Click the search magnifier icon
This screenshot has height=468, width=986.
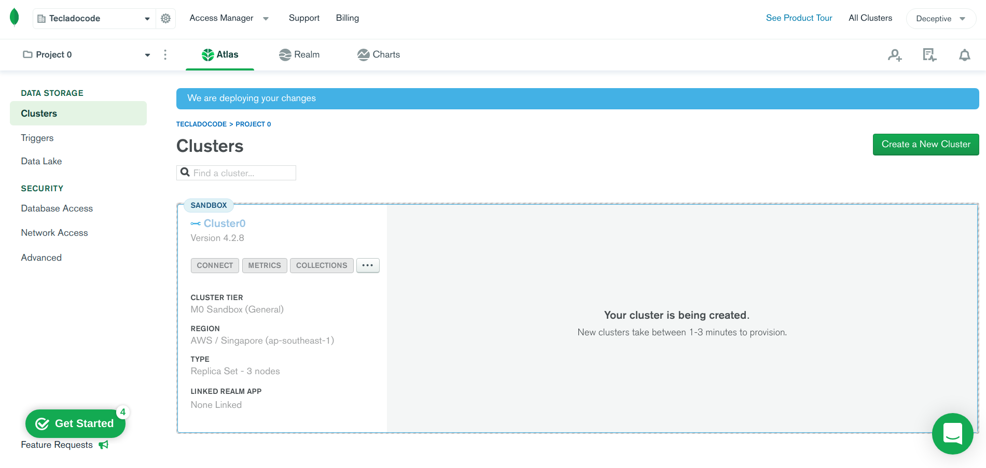(x=185, y=173)
